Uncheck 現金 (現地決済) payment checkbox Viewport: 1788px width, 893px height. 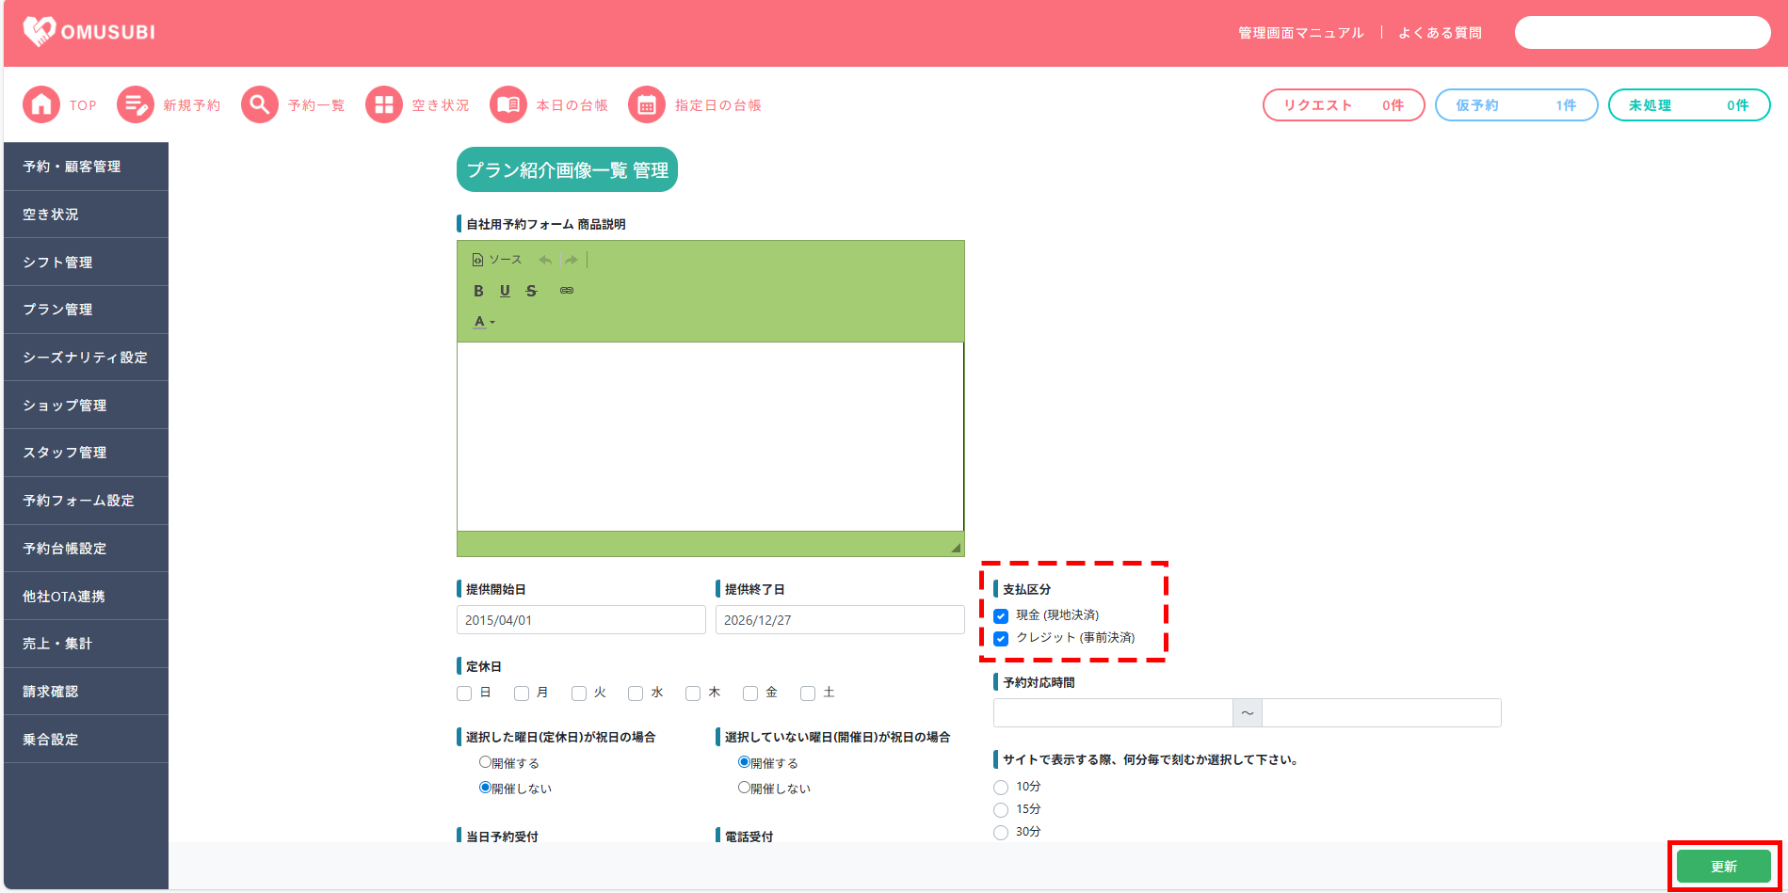(x=1001, y=616)
